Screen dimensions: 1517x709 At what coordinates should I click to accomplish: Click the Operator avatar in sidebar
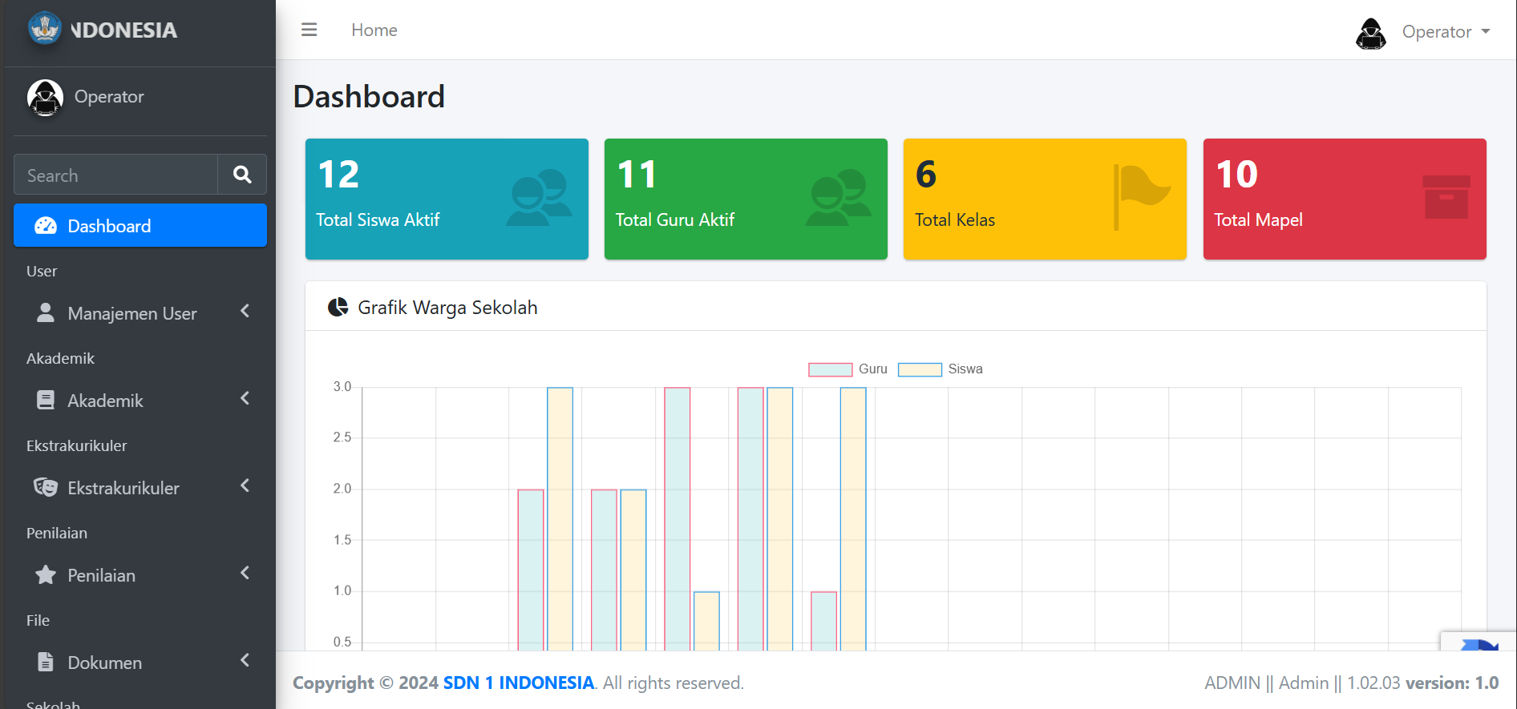coord(45,98)
